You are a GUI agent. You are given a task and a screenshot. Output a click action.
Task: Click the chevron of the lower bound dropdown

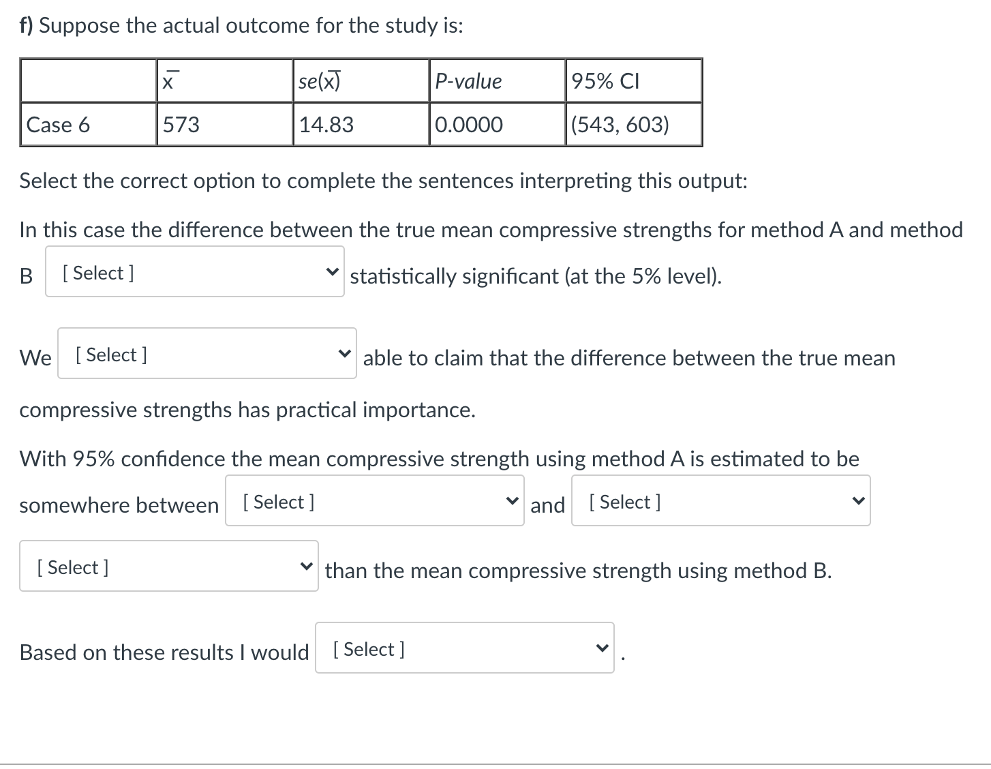[513, 500]
